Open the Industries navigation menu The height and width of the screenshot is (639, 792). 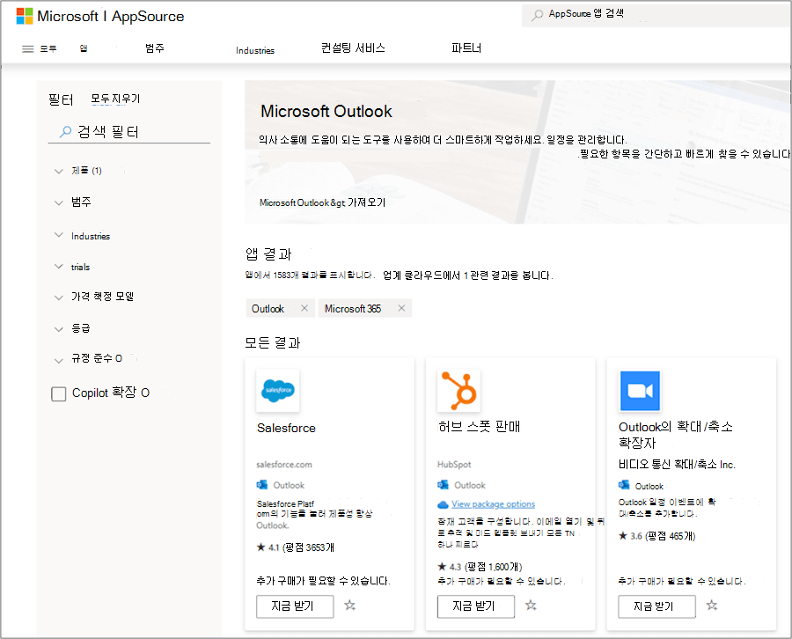(255, 50)
